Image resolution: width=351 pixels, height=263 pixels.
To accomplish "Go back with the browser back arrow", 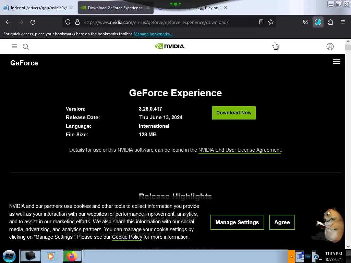I will 8,22.
